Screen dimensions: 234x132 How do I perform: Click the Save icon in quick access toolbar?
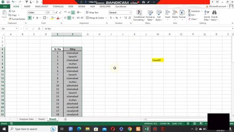[8, 2]
